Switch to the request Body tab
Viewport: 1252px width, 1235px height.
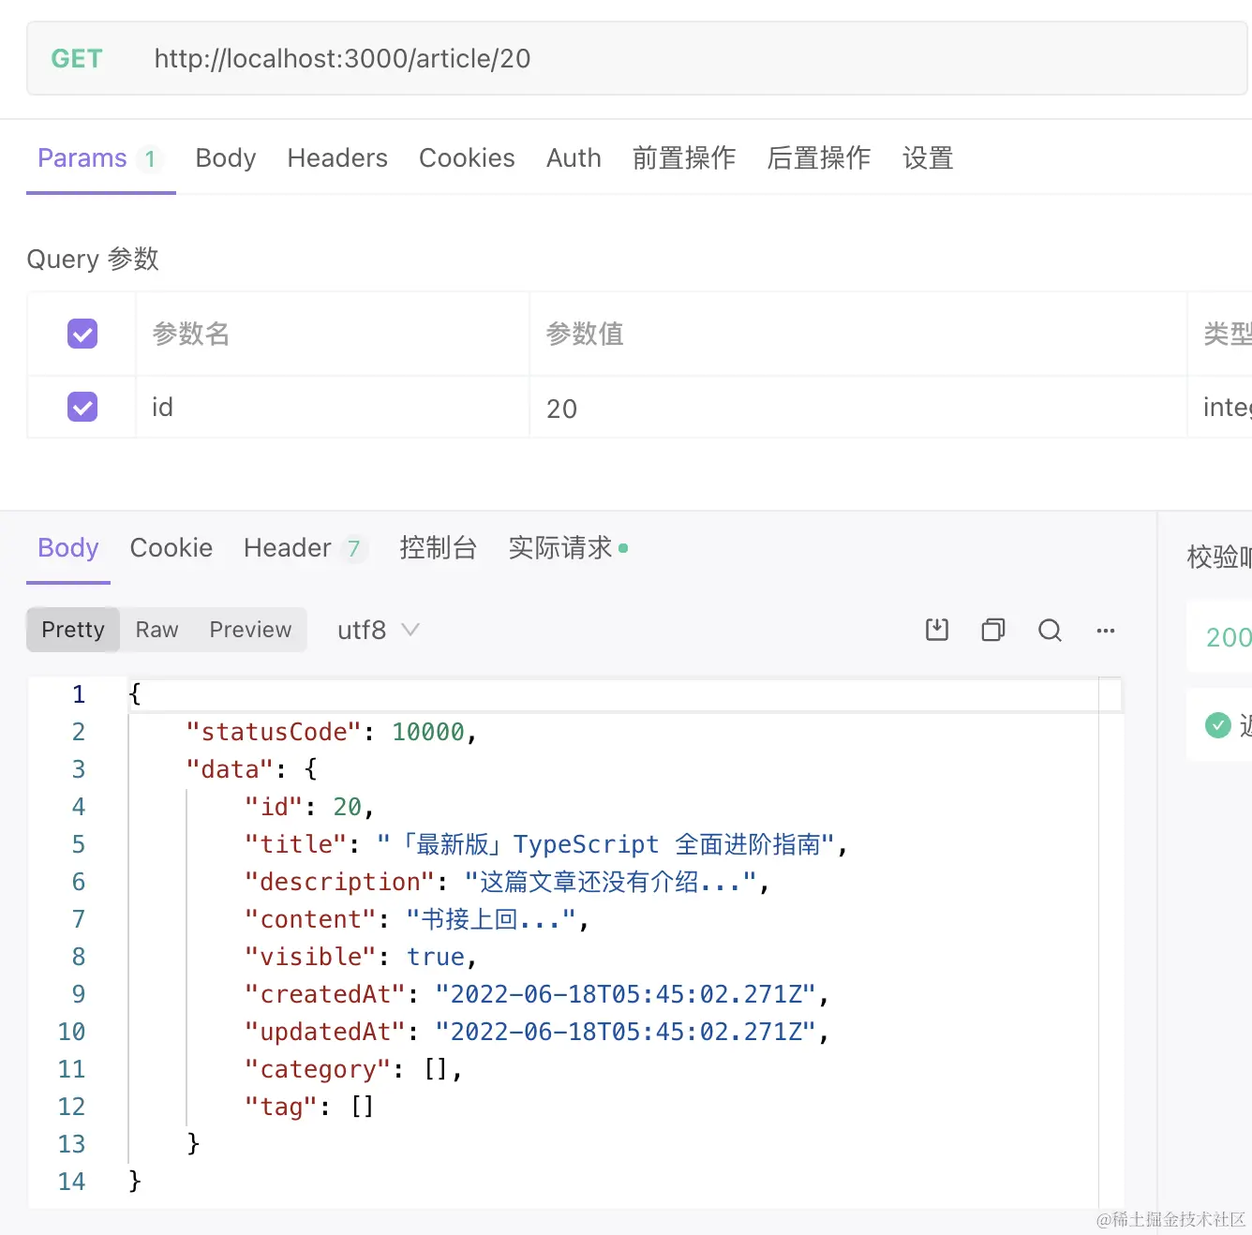coord(226,158)
